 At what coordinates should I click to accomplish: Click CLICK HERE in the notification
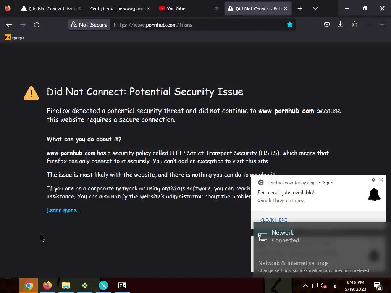(x=274, y=220)
